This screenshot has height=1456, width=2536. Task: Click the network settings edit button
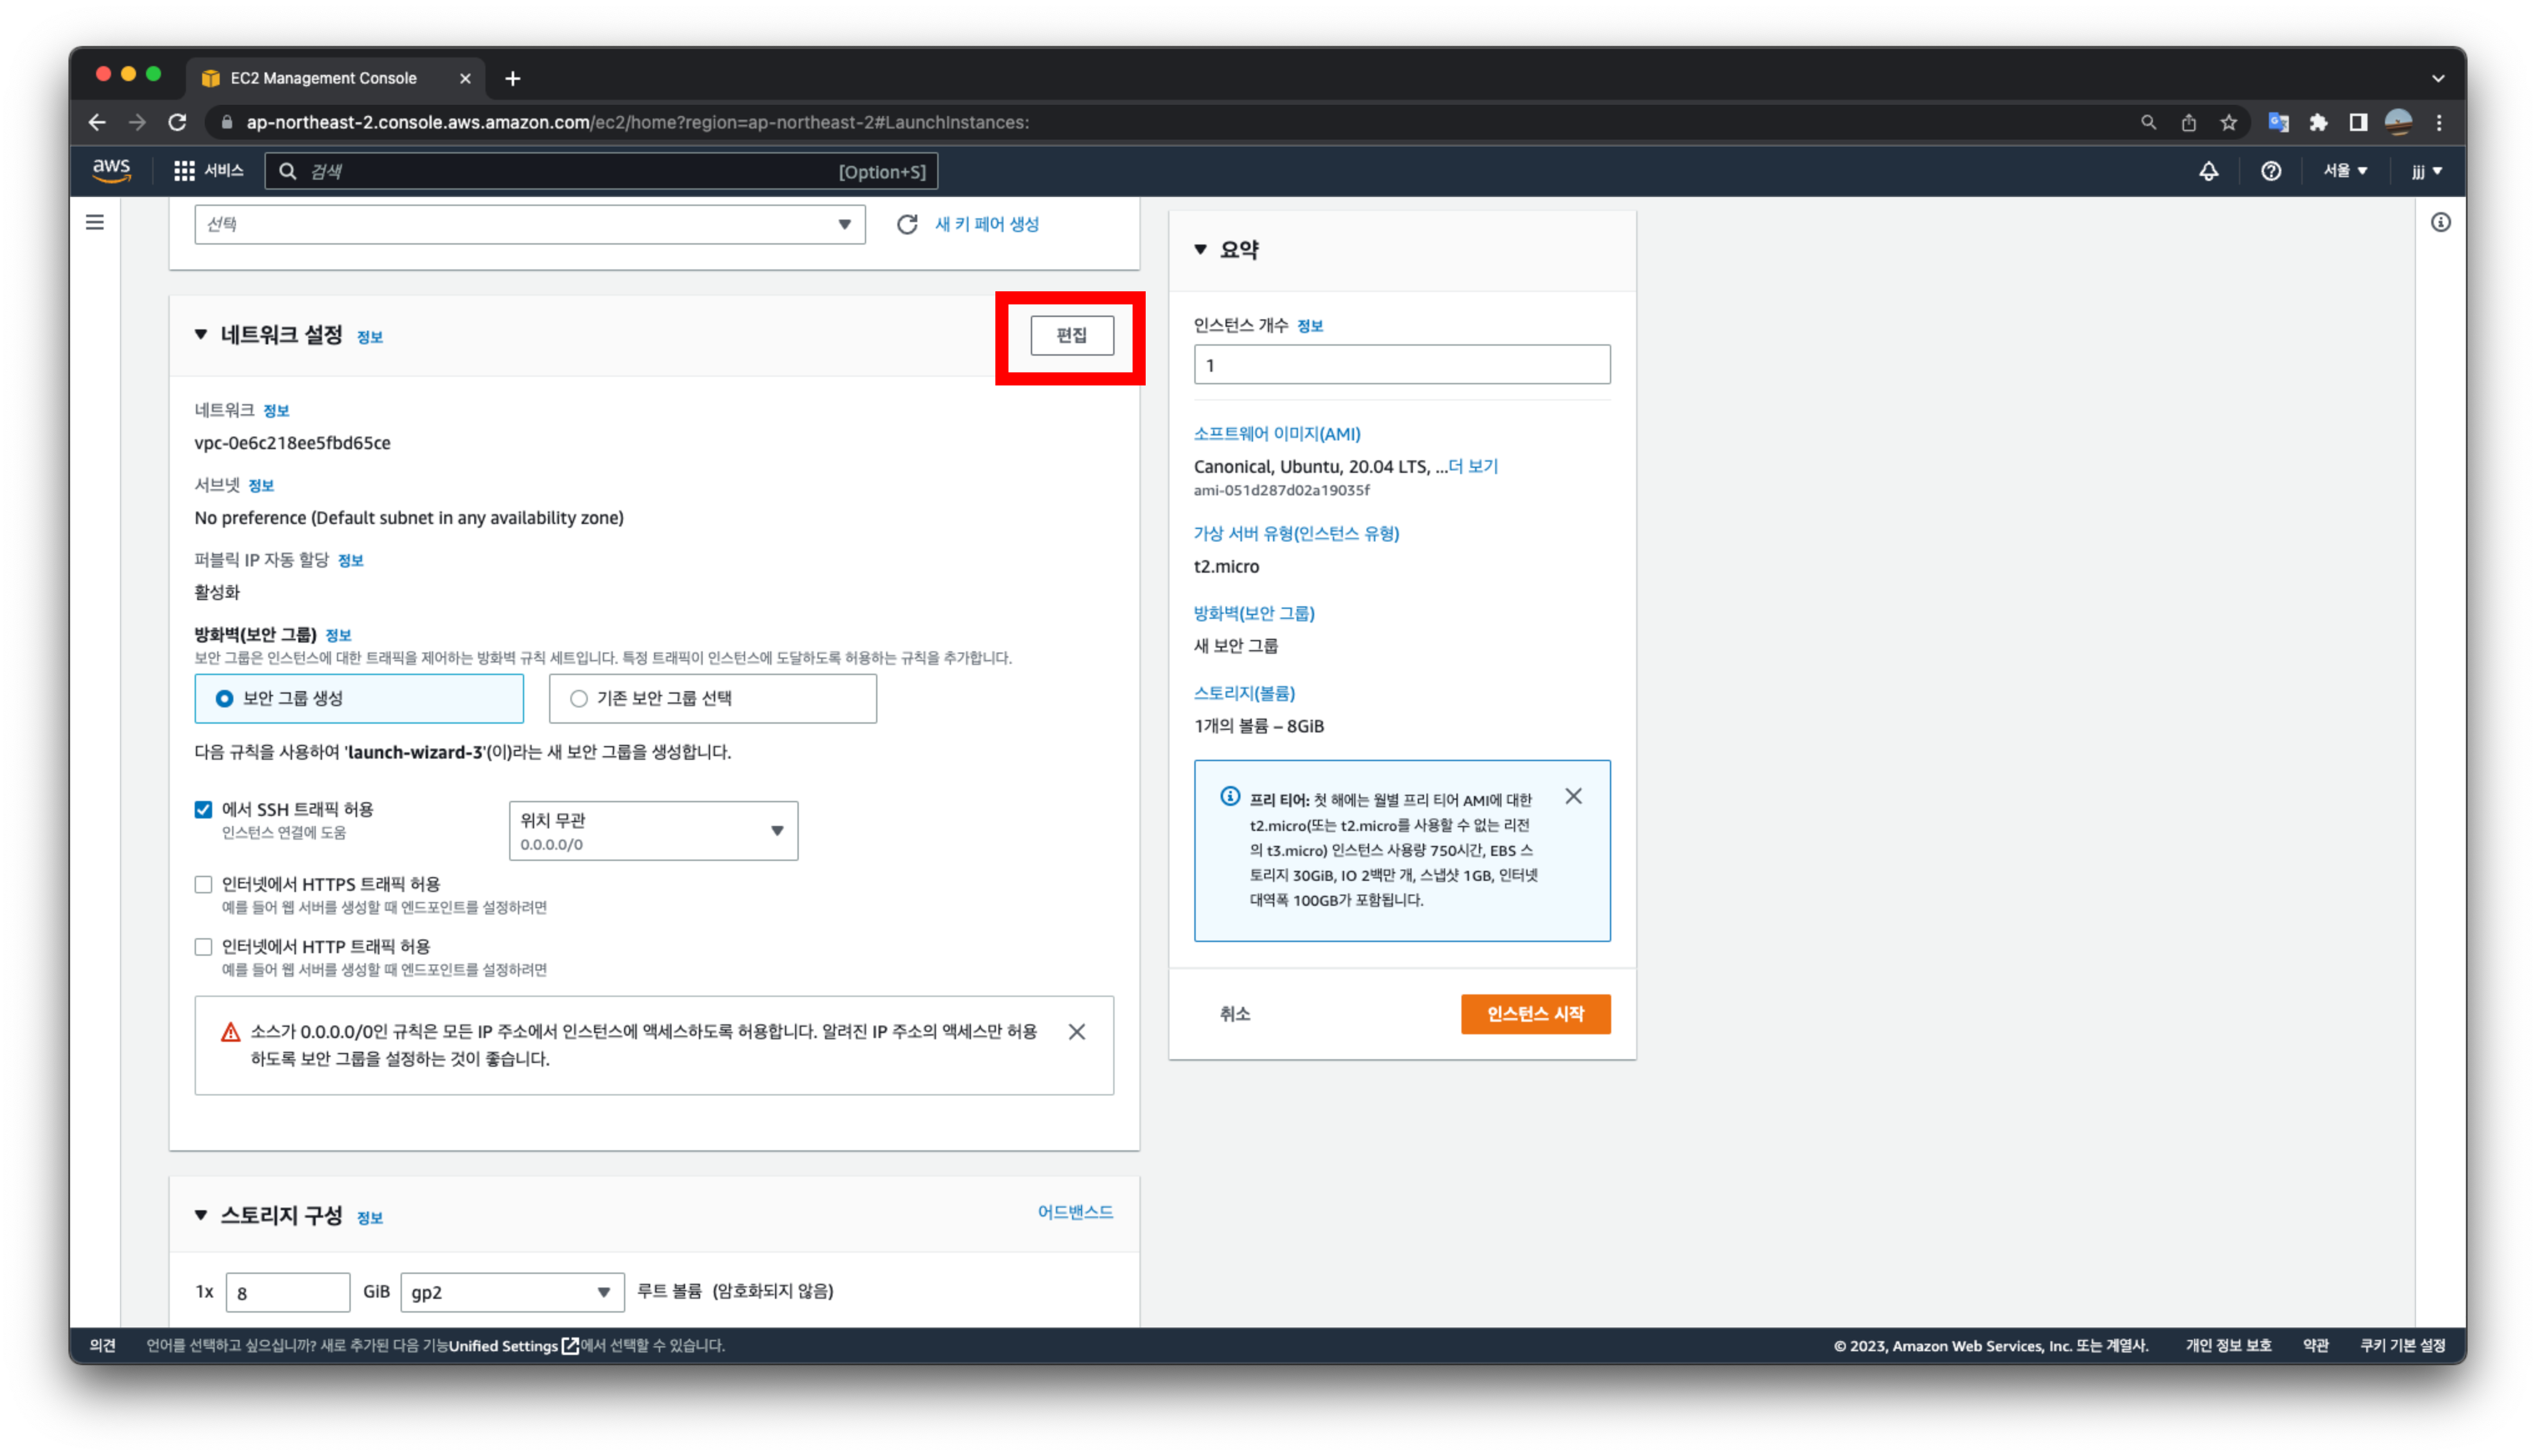click(1071, 335)
